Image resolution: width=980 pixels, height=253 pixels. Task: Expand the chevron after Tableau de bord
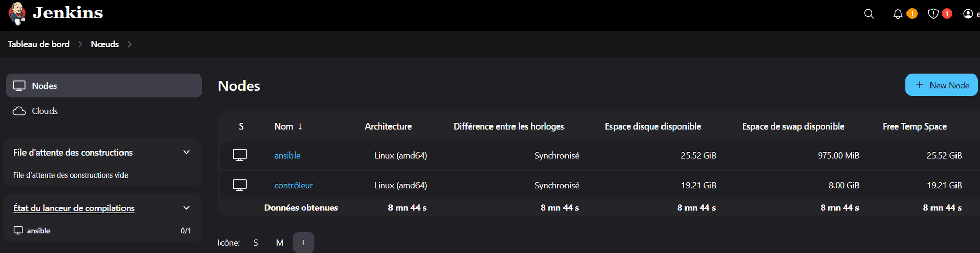[x=80, y=44]
